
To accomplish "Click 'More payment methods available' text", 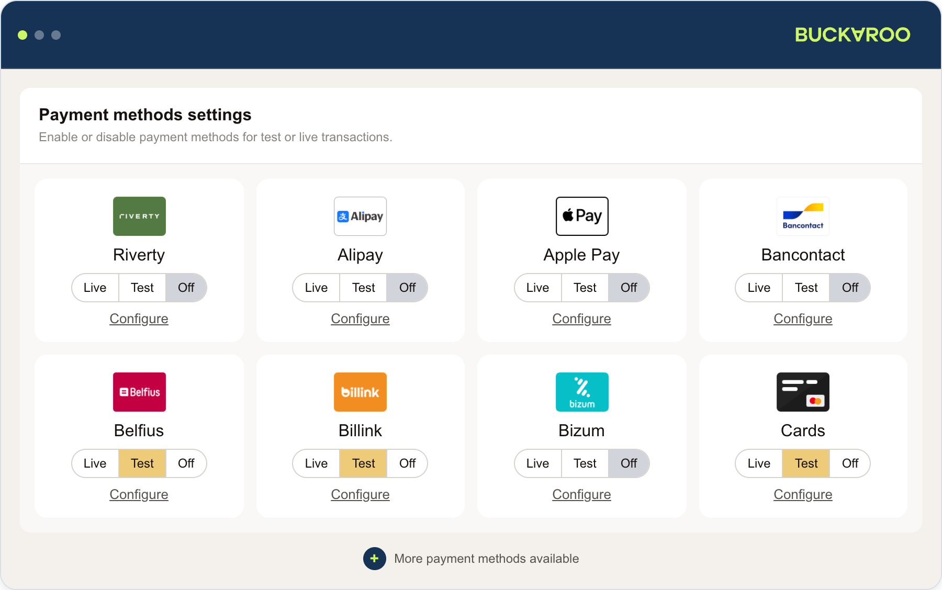I will [x=486, y=559].
